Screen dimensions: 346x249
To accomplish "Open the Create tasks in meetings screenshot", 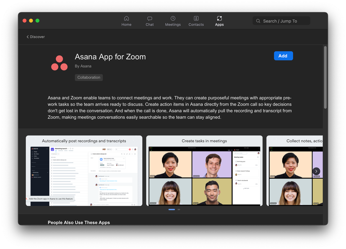I will (x=204, y=171).
